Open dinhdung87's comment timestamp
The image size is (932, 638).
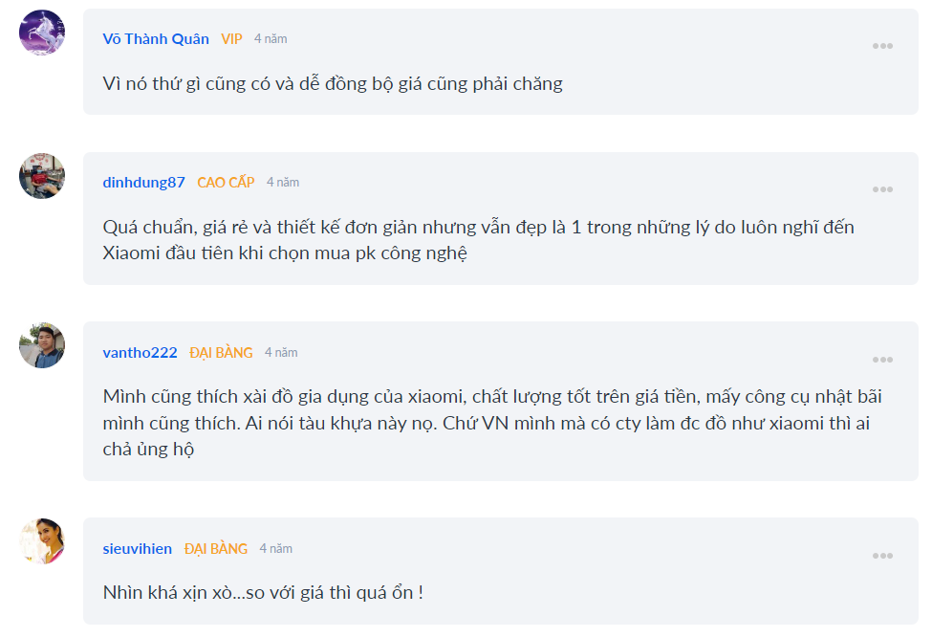[x=283, y=182]
